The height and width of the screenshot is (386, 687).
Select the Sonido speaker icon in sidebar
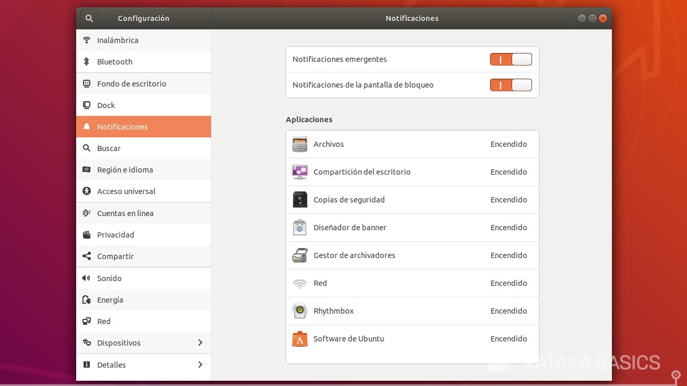pyautogui.click(x=86, y=278)
